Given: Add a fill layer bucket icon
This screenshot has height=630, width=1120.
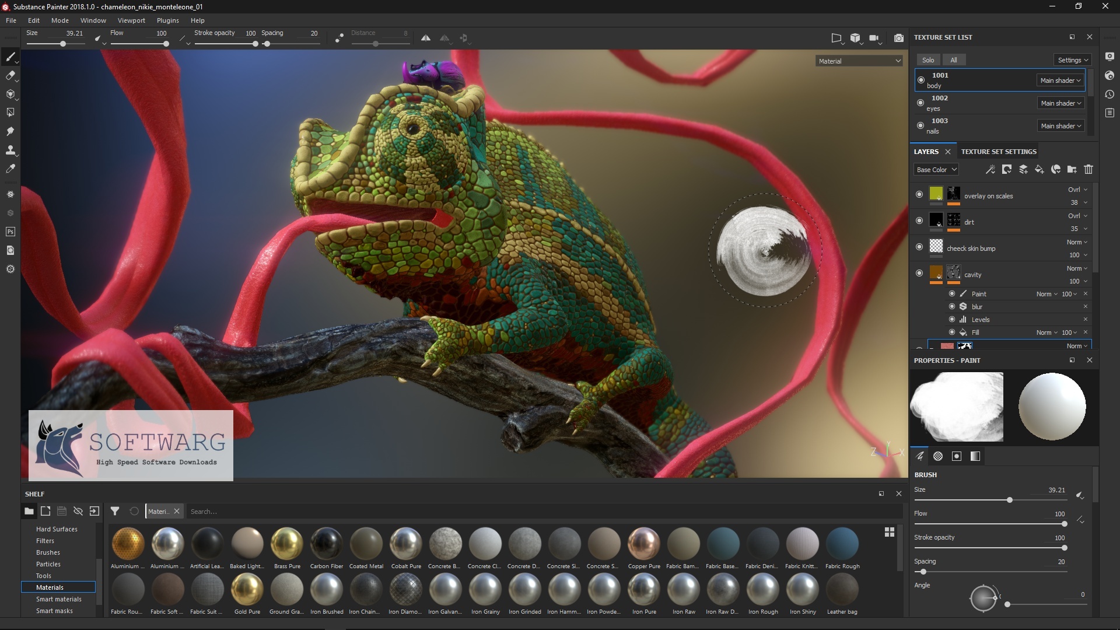Looking at the screenshot, I should pos(1039,169).
